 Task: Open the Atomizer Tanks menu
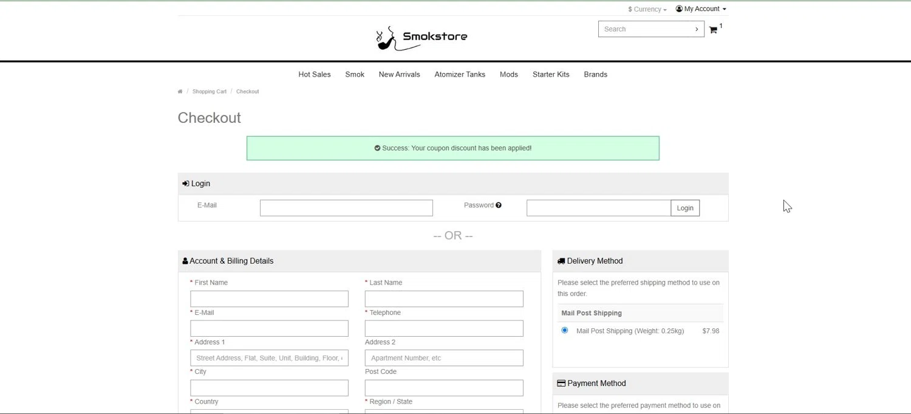(460, 75)
